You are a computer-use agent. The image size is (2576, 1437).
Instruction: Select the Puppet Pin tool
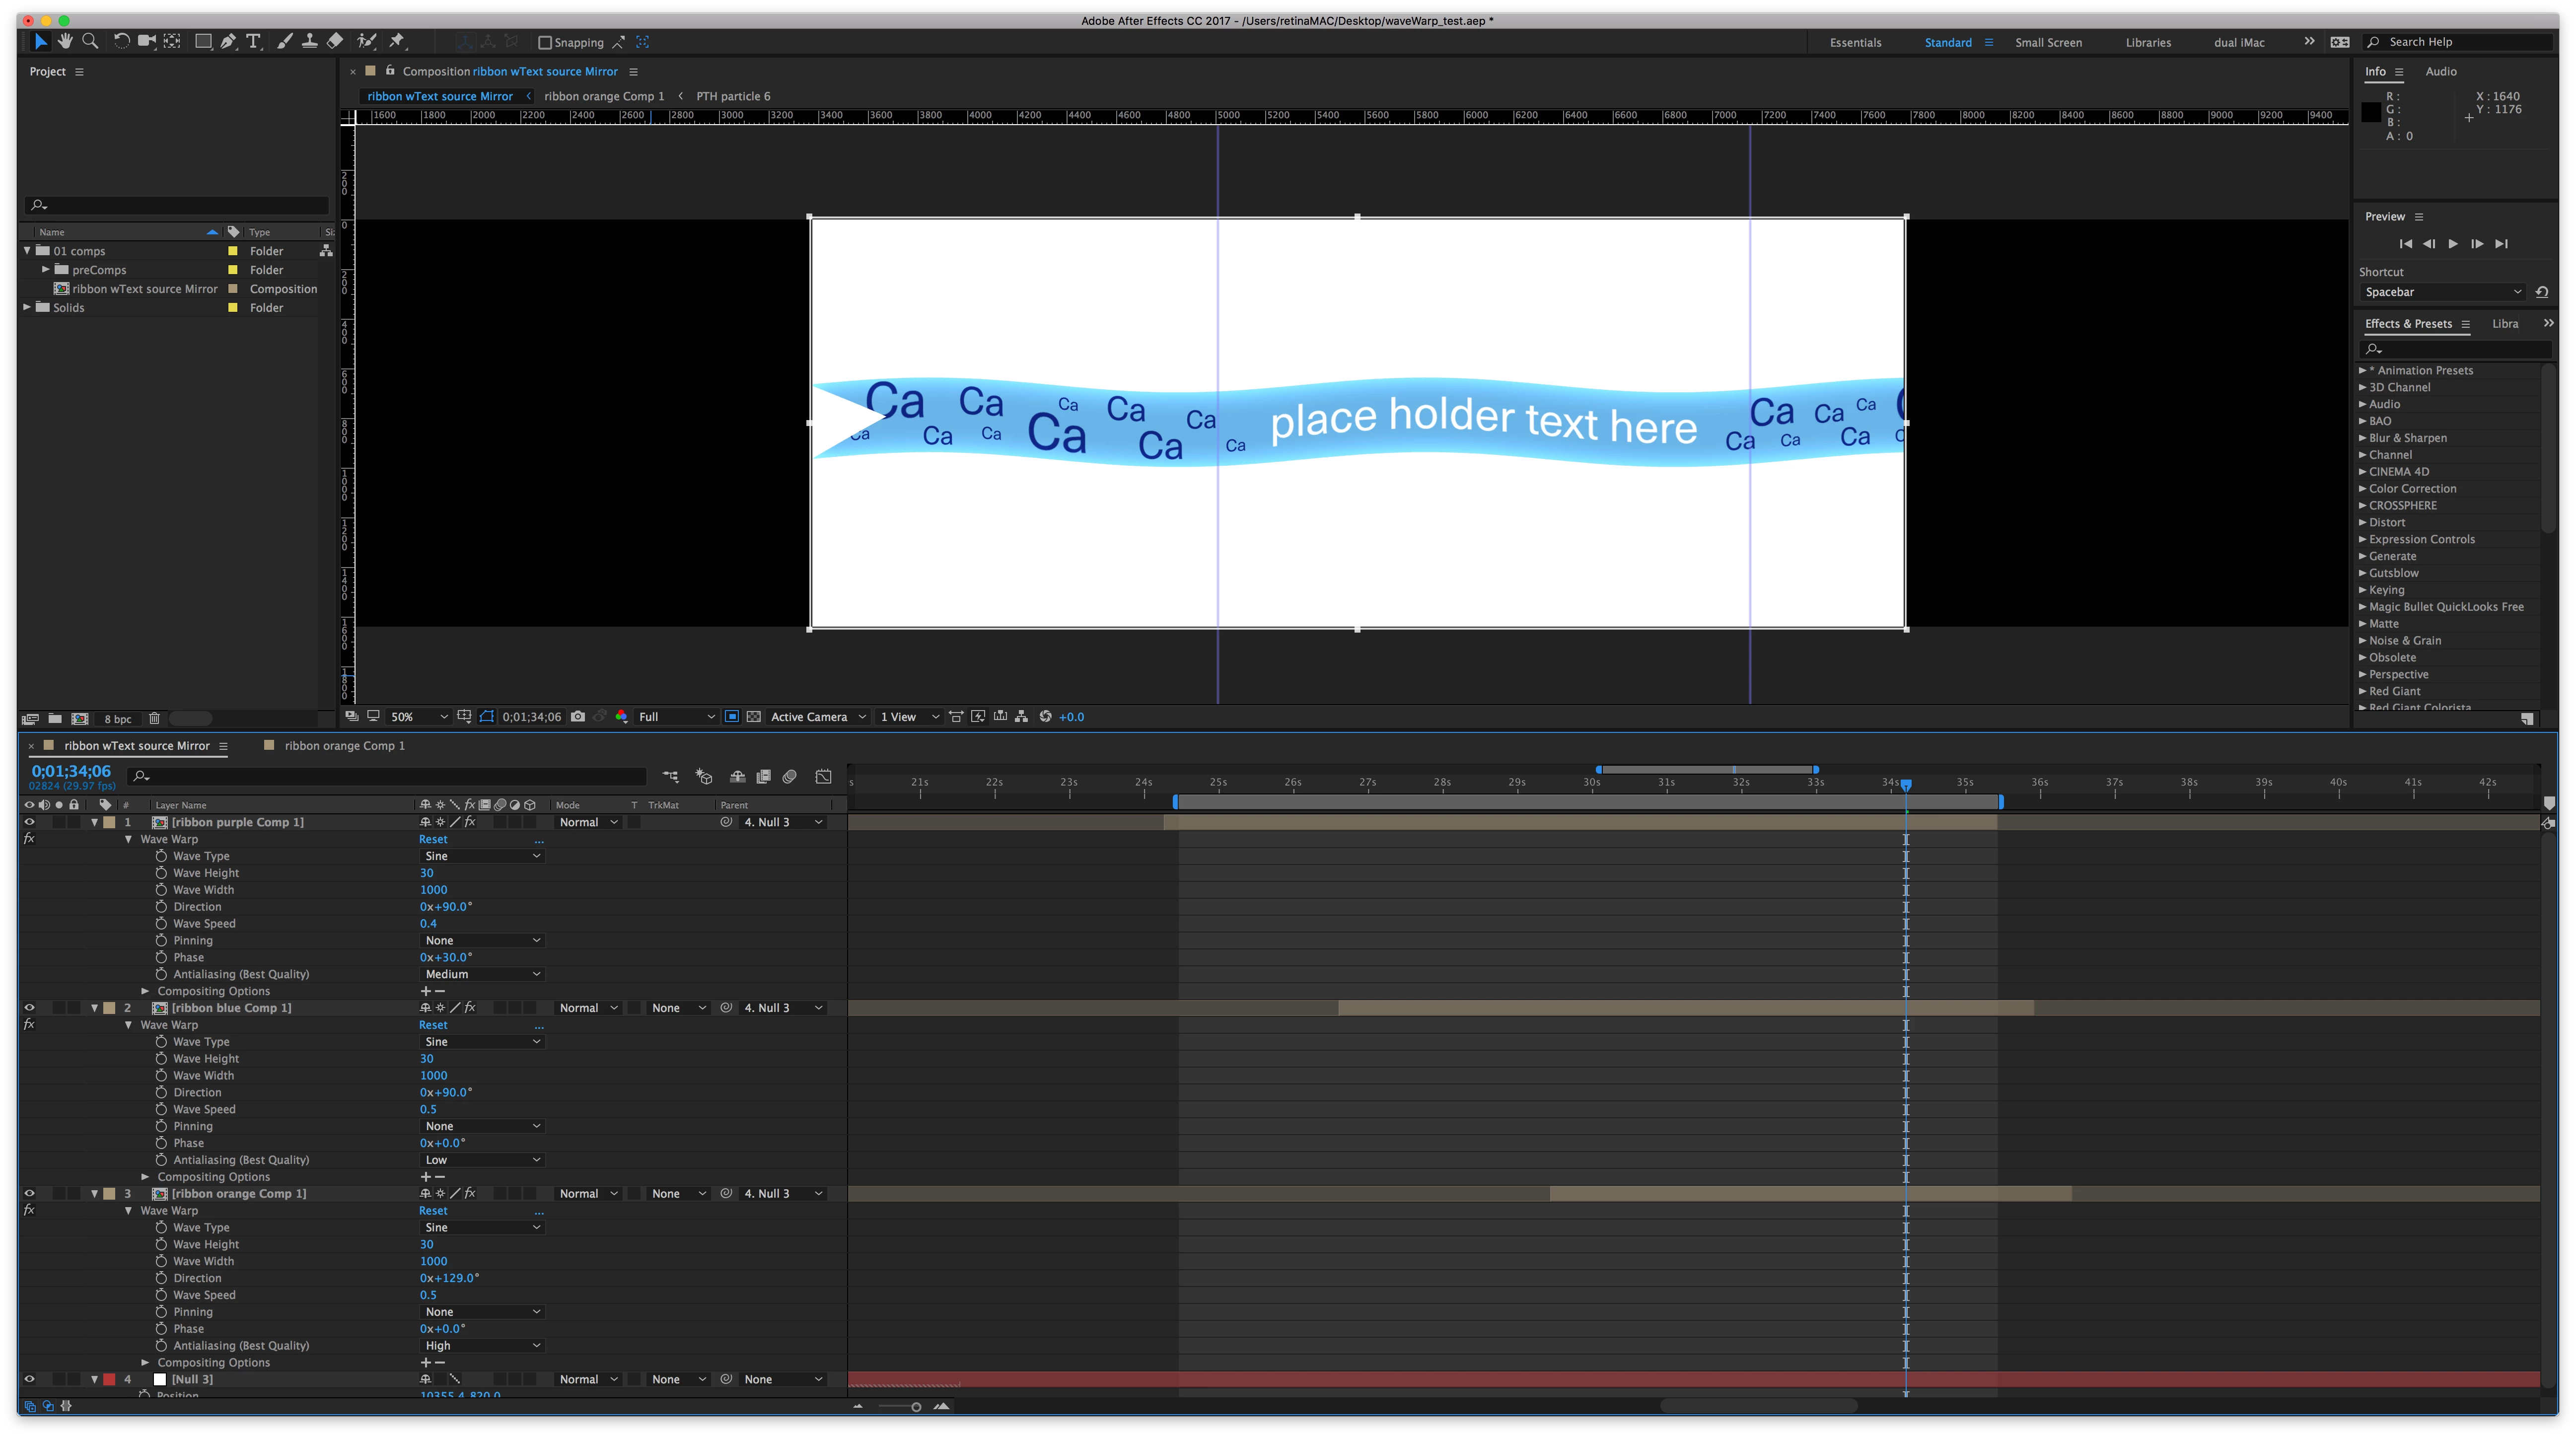(397, 41)
